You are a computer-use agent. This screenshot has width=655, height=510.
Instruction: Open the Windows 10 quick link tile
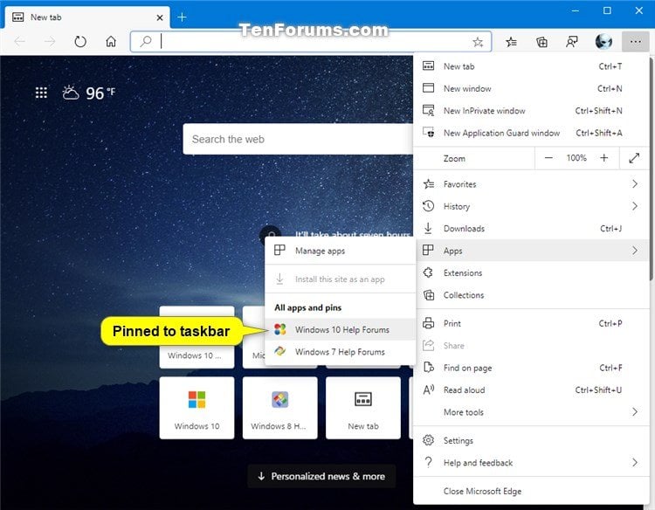point(196,408)
